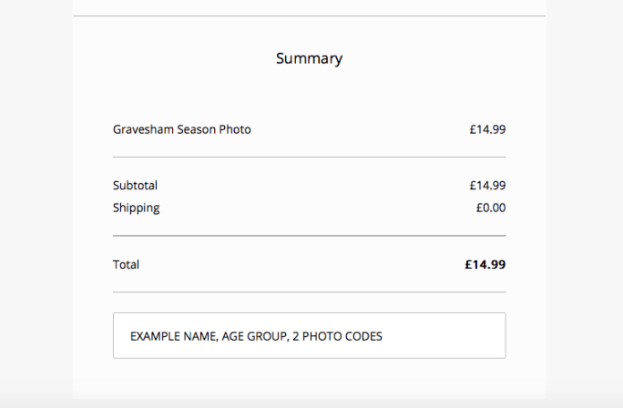Click the word Photo in the item name
Image resolution: width=623 pixels, height=408 pixels.
(x=234, y=129)
